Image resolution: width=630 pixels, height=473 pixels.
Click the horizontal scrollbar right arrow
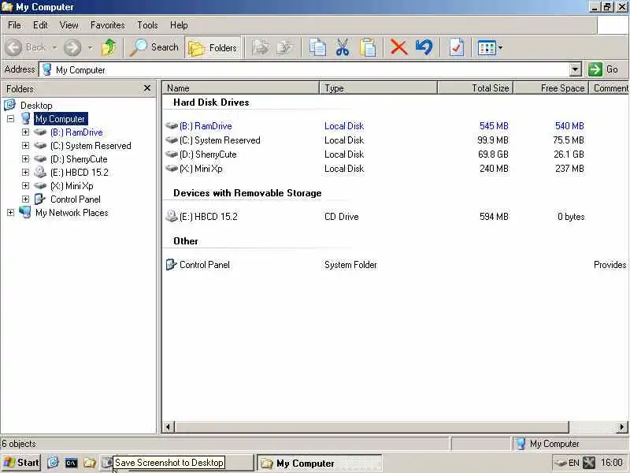(x=621, y=426)
